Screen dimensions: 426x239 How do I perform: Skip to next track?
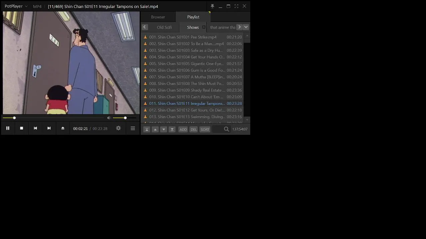(x=49, y=128)
